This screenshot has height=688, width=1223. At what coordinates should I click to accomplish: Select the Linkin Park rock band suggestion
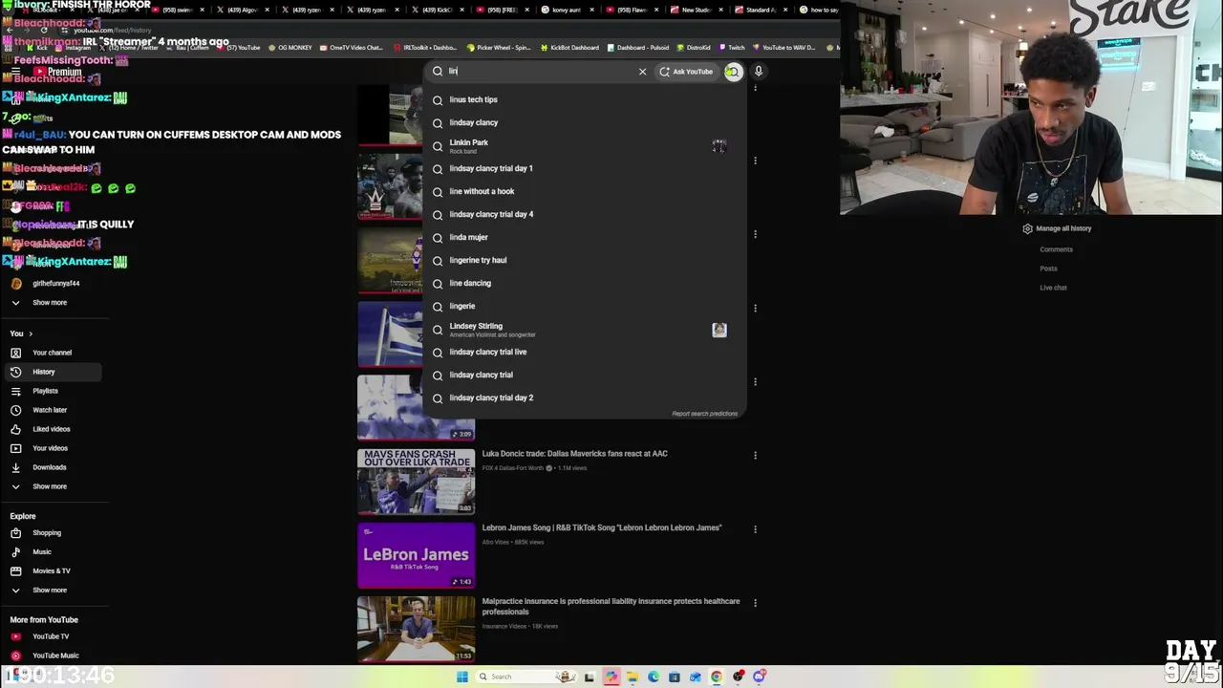pyautogui.click(x=585, y=145)
